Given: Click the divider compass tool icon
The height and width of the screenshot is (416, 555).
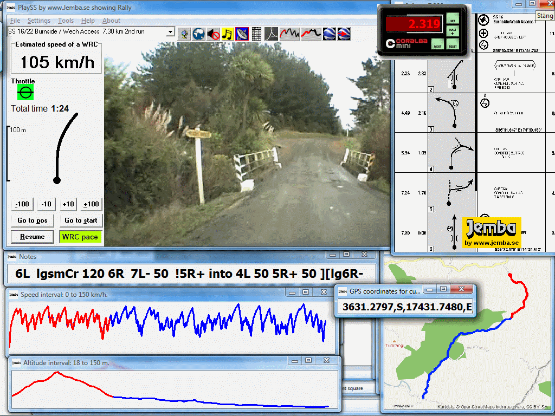Looking at the screenshot, I should [x=270, y=34].
